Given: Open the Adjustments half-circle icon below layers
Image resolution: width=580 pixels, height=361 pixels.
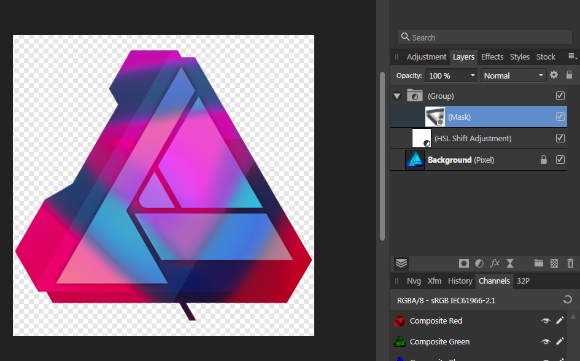Looking at the screenshot, I should (x=479, y=263).
